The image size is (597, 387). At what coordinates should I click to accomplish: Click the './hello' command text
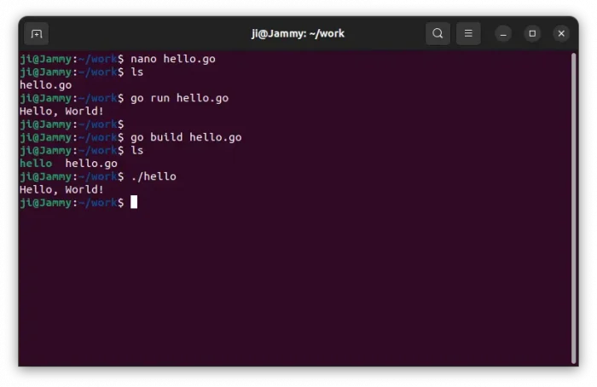[154, 176]
